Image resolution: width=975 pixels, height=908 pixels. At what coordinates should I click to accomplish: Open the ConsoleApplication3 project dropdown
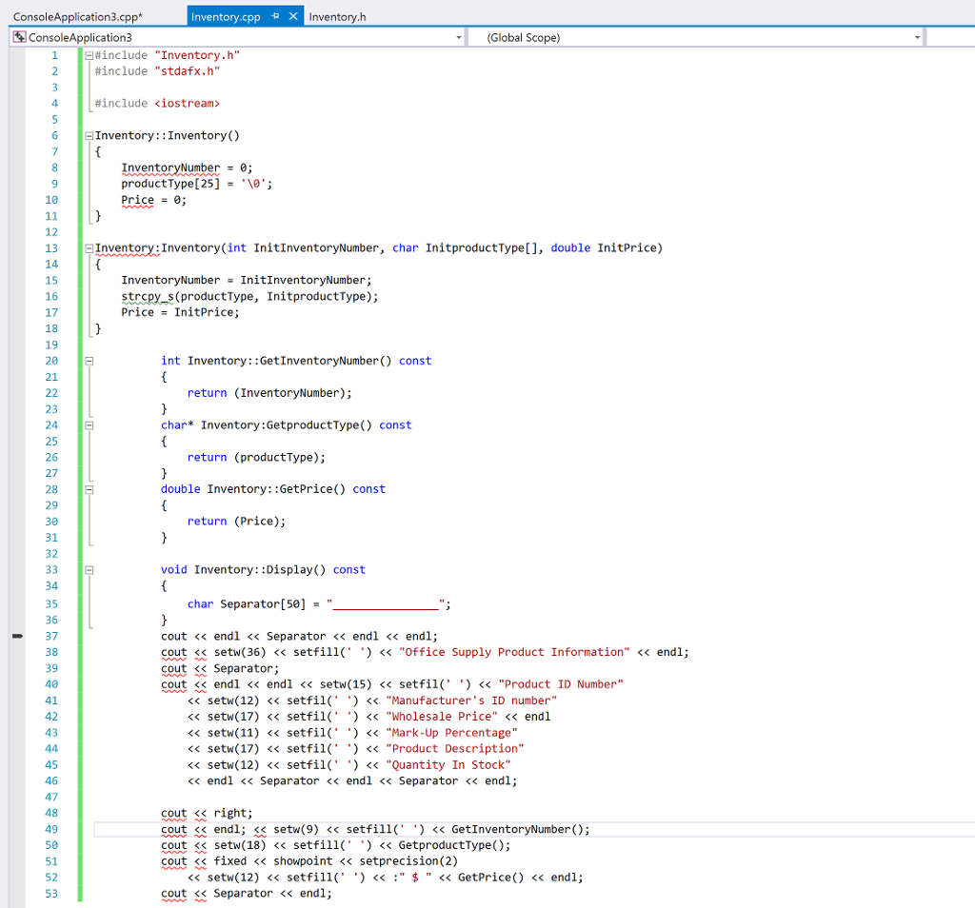point(459,38)
